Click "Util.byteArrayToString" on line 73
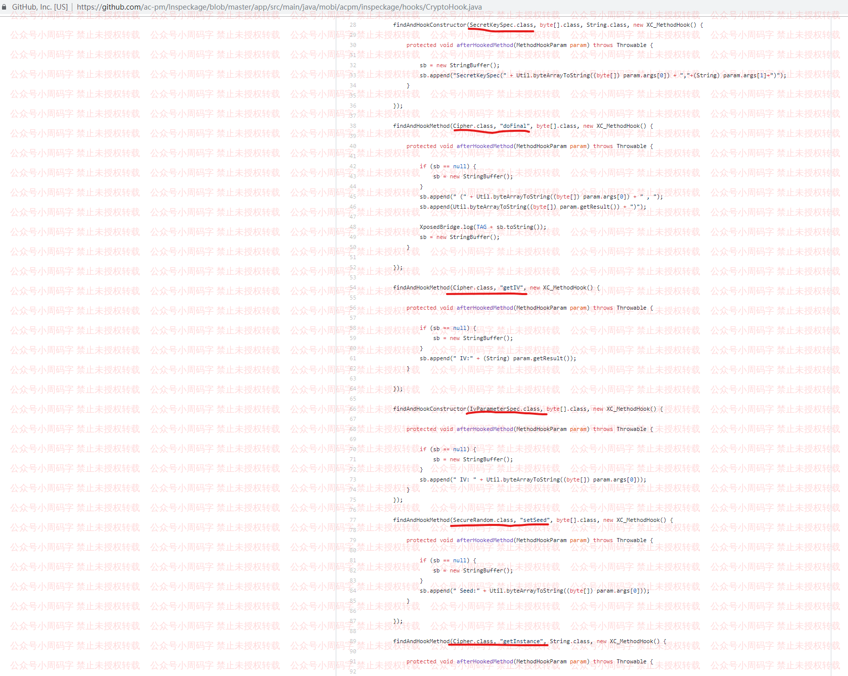The width and height of the screenshot is (848, 676). [x=523, y=479]
